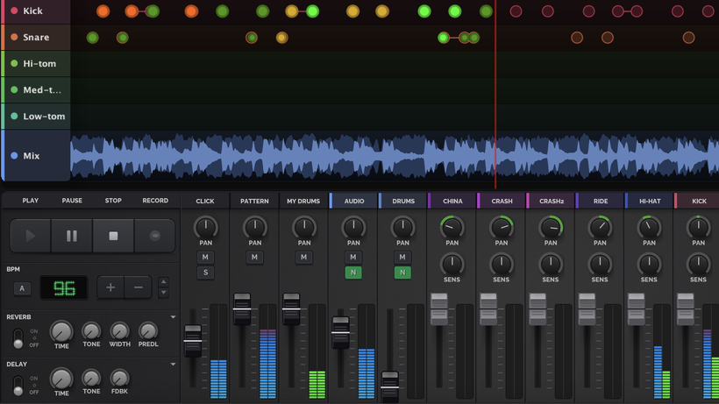Toggle the Delay on/off switch

point(18,386)
